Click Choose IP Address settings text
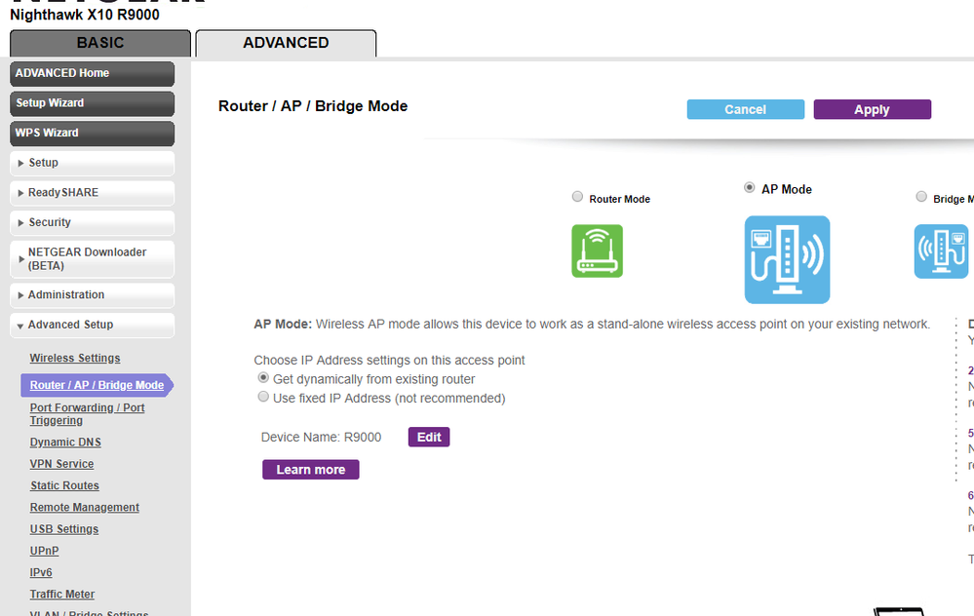This screenshot has width=974, height=616. [389, 361]
